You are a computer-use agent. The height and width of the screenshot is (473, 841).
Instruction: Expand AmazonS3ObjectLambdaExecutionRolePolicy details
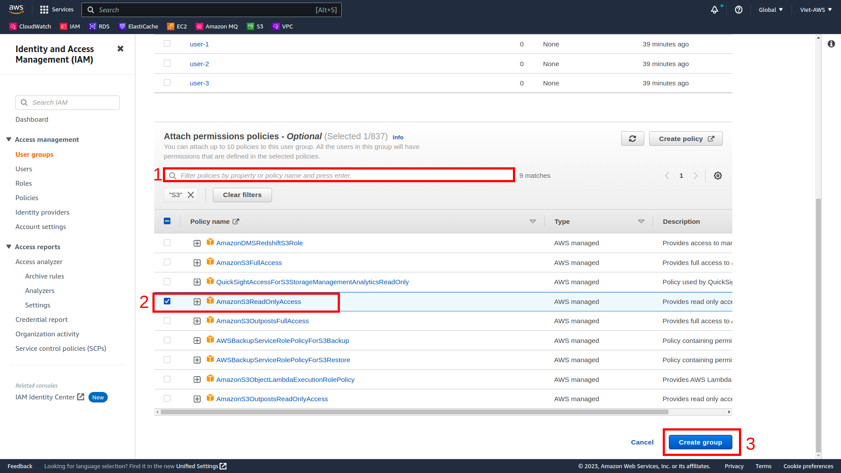coord(197,379)
